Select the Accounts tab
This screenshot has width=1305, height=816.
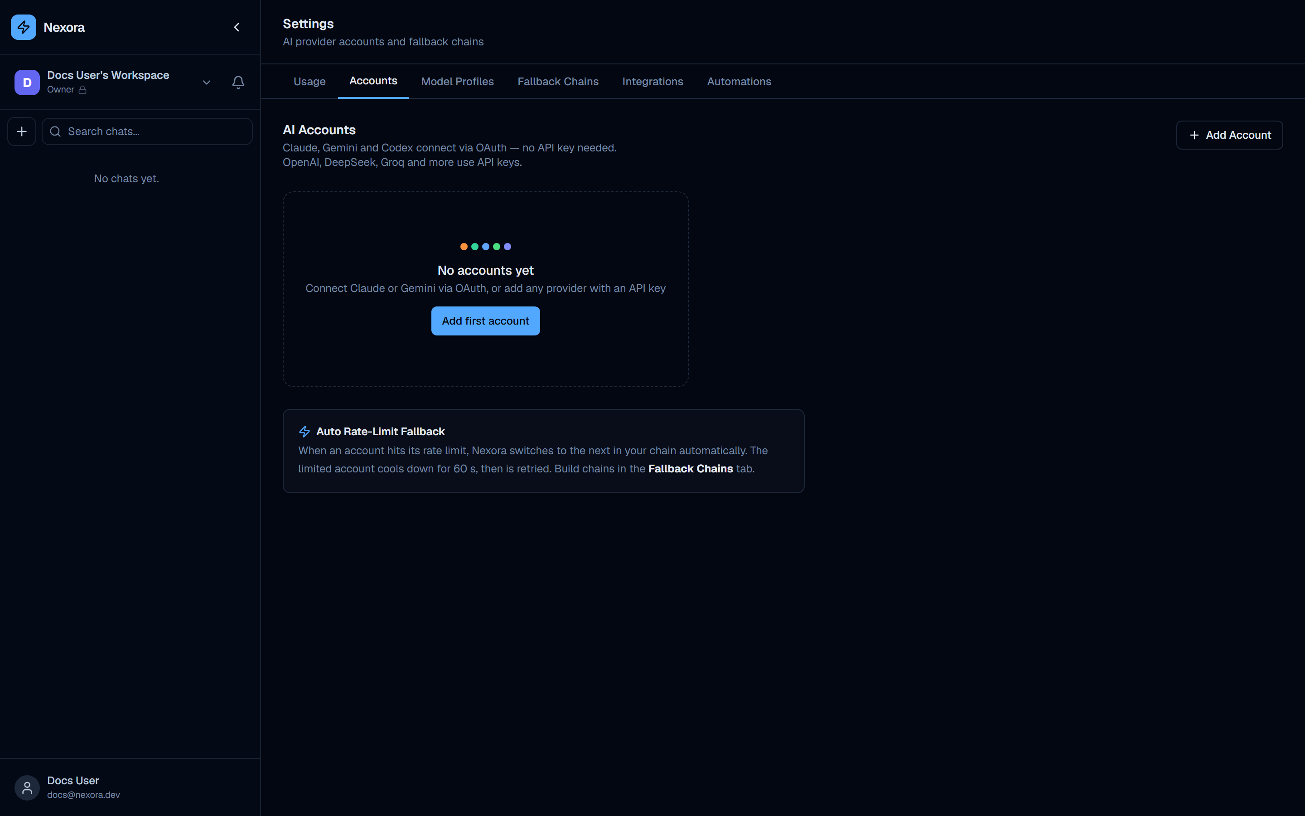[373, 81]
